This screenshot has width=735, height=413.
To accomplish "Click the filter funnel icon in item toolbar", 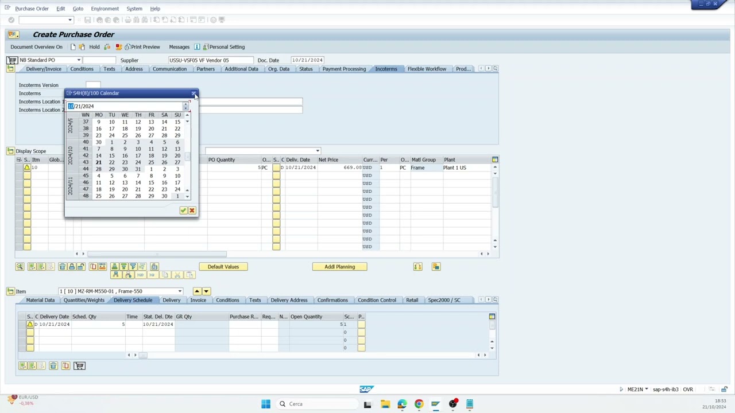I will tap(133, 267).
